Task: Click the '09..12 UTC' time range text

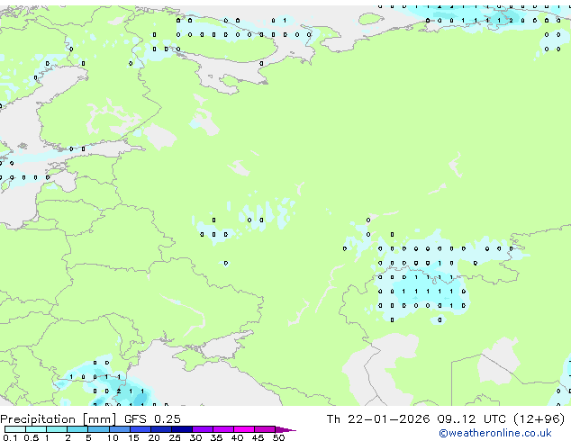Action: point(472,419)
